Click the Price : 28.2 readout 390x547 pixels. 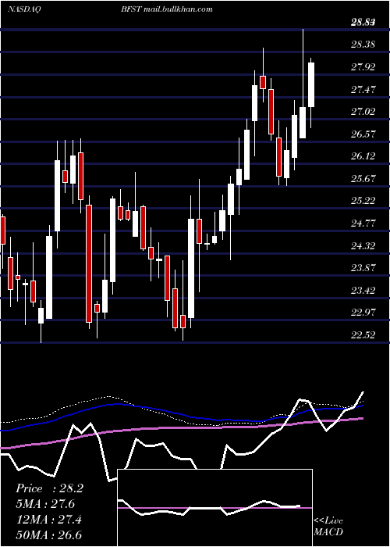pyautogui.click(x=49, y=488)
